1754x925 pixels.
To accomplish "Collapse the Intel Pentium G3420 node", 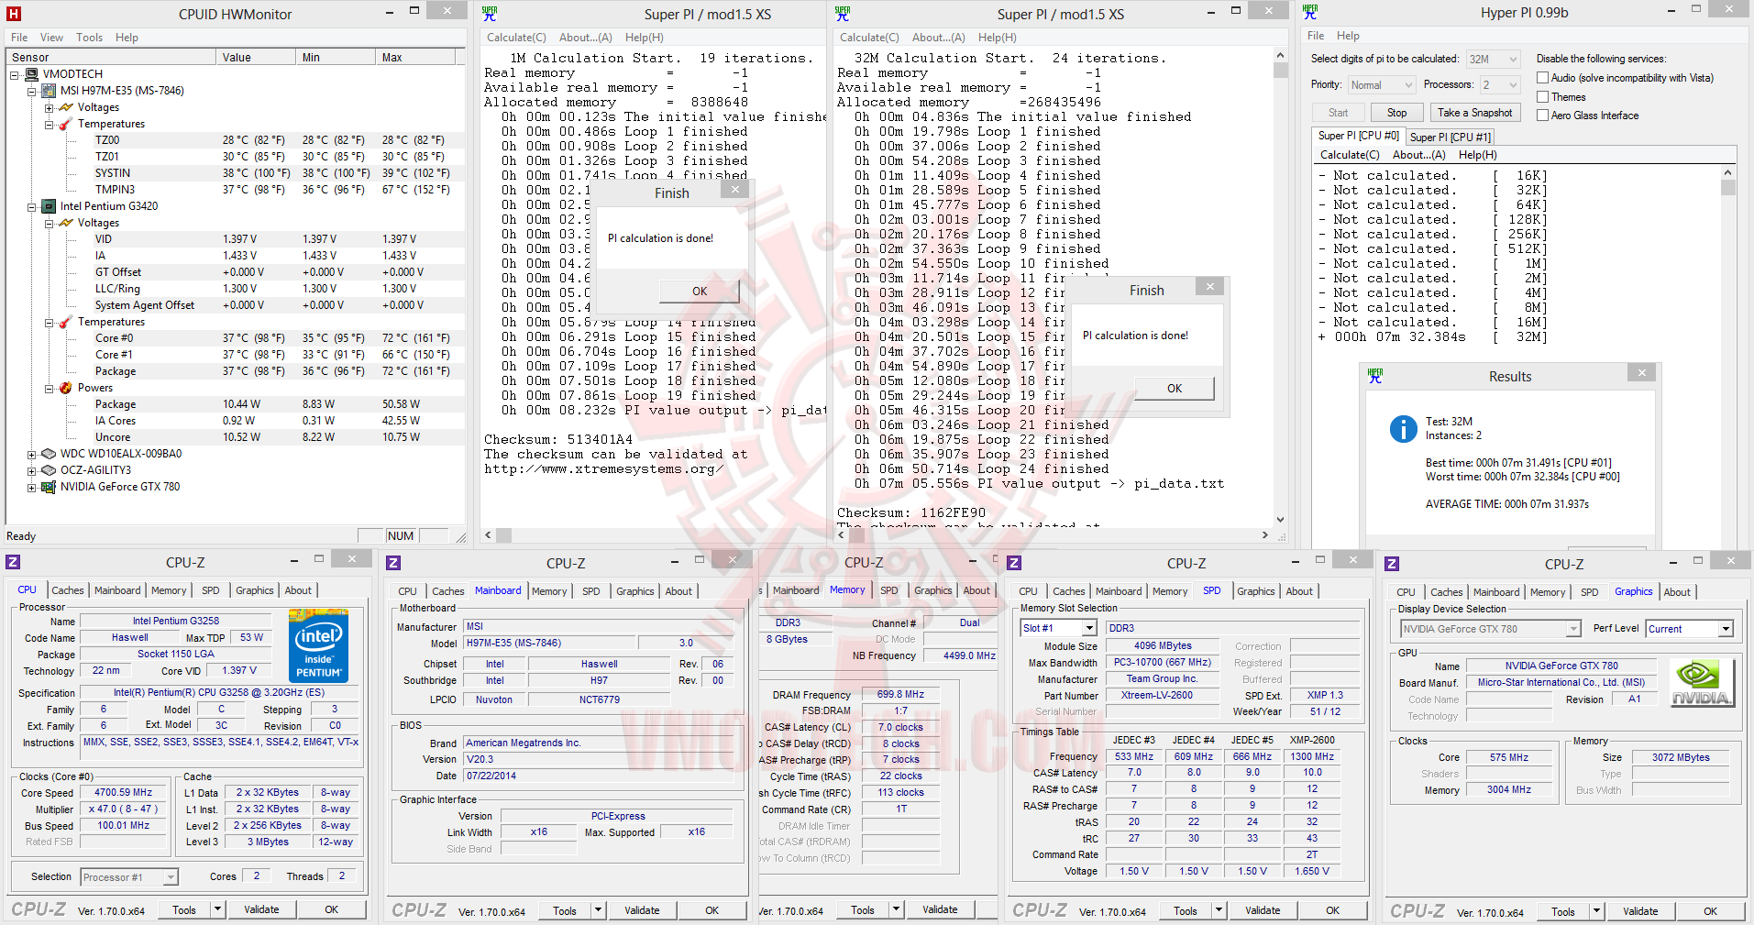I will click(32, 206).
